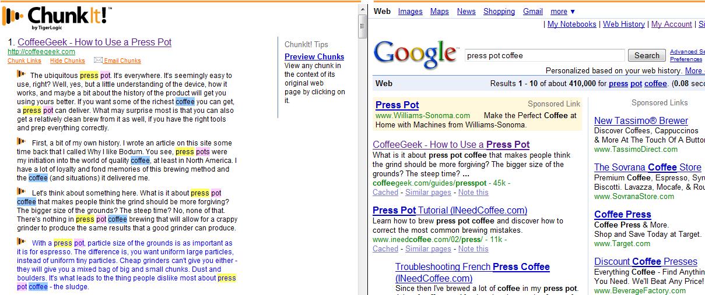Open the Web History link

623,24
